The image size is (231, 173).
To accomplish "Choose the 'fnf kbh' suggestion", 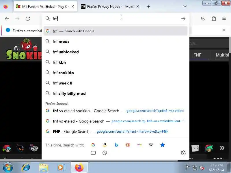I will coord(115,62).
